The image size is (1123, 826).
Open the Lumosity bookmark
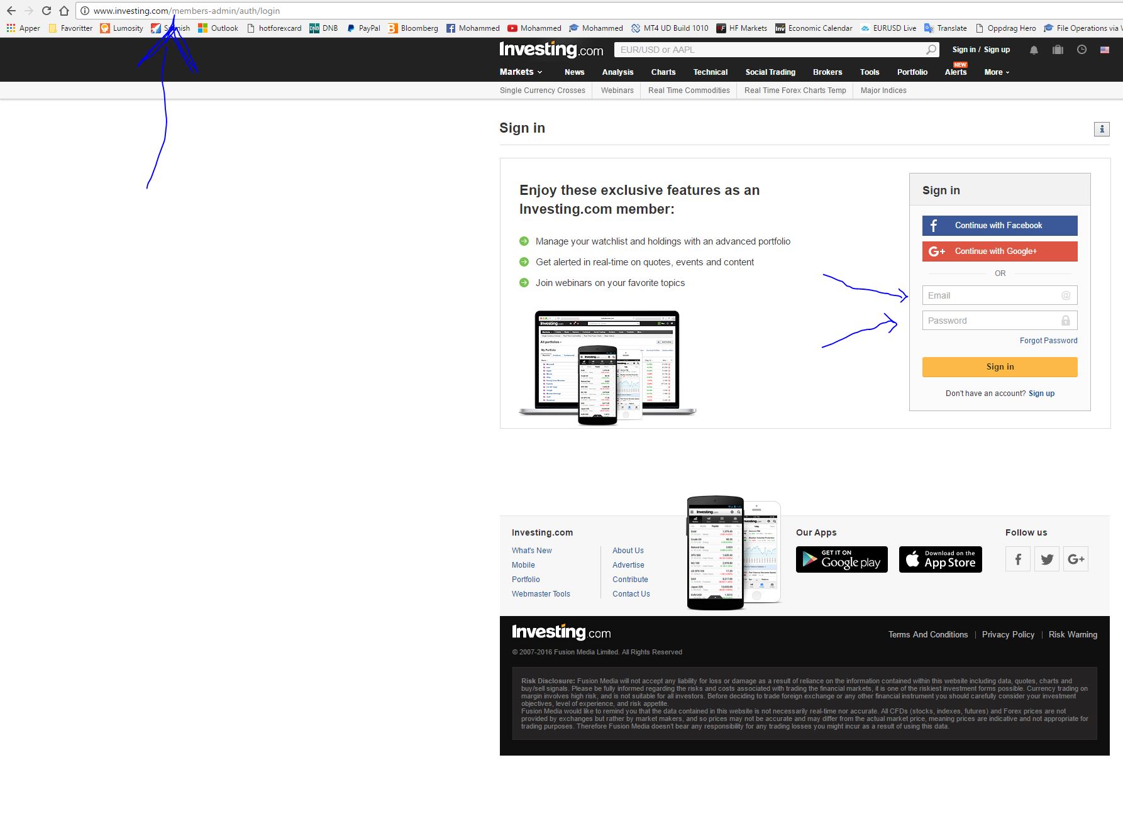tap(122, 28)
